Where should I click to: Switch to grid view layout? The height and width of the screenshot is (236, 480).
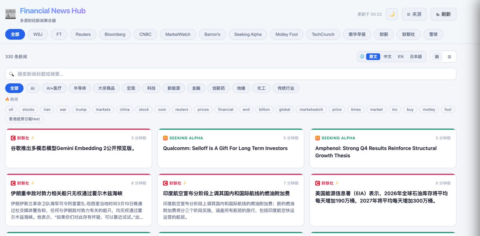coord(437,57)
